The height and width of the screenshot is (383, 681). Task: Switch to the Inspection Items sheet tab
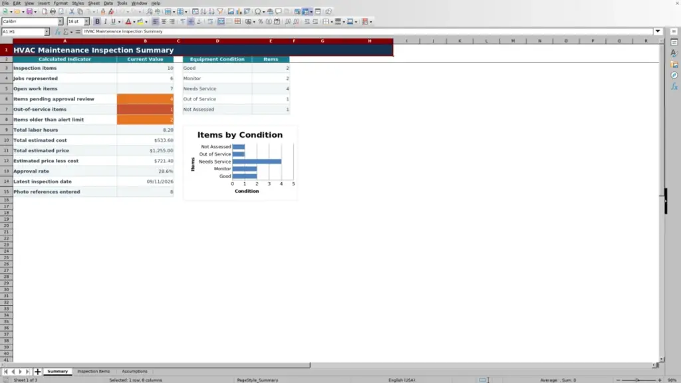93,372
